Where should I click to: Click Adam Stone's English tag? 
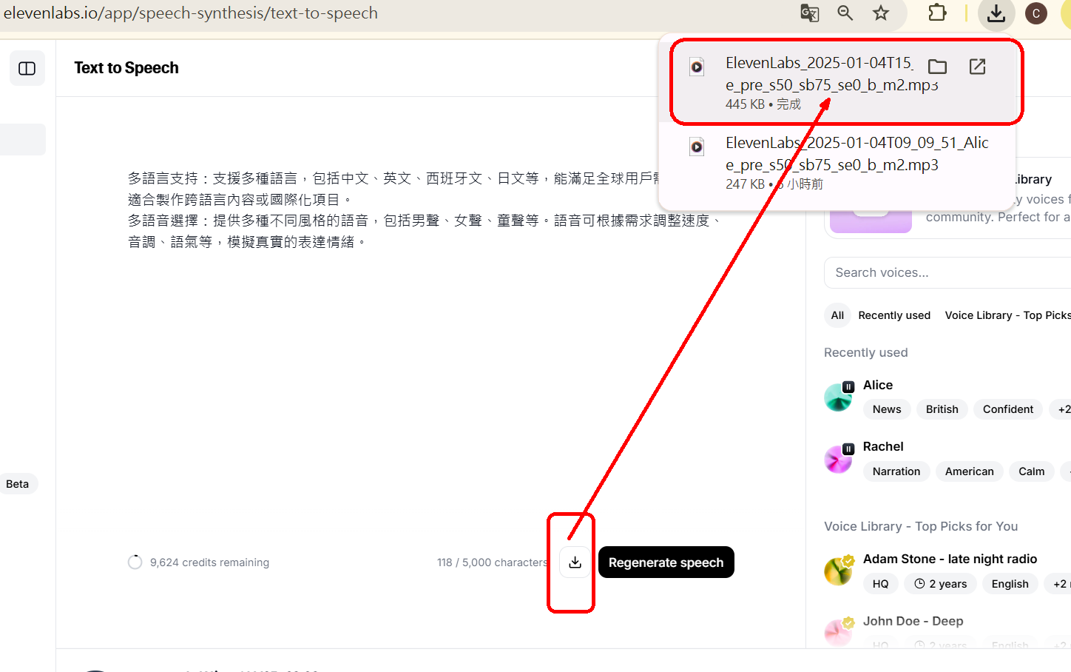pyautogui.click(x=1010, y=584)
